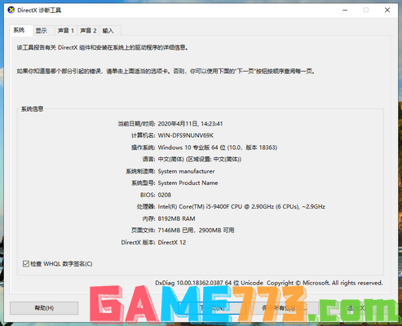Click the System manufacturer value
The height and width of the screenshot is (326, 402).
[x=186, y=171]
